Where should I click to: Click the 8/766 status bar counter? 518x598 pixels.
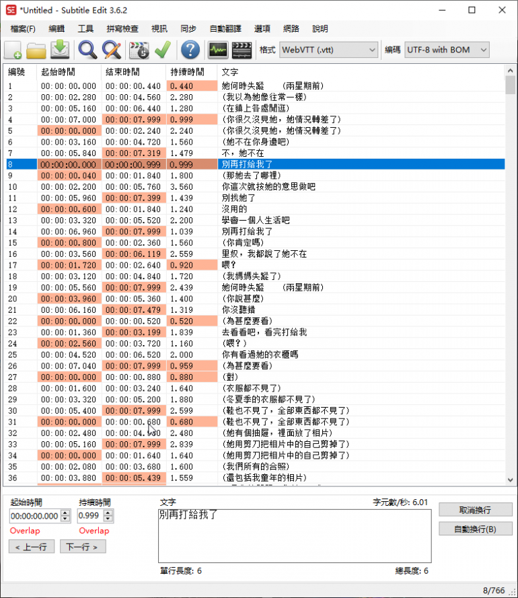click(494, 591)
